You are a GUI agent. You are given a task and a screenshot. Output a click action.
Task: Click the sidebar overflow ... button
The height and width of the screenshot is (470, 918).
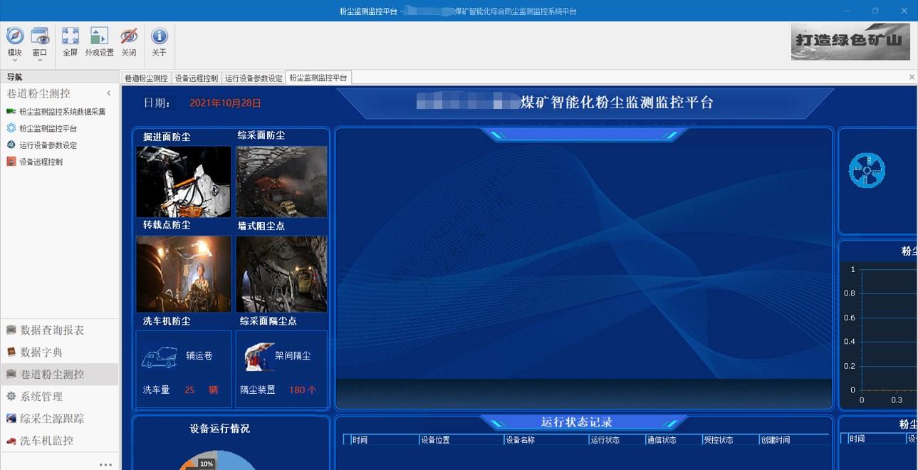106,464
